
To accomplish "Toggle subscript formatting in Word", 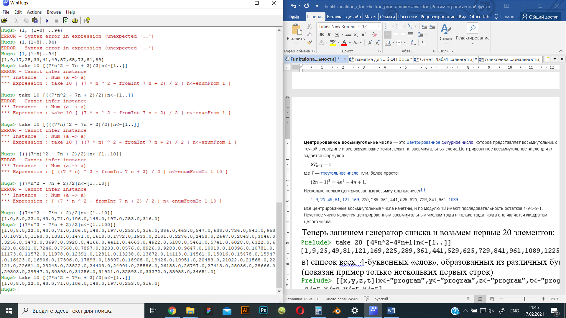I will (356, 35).
